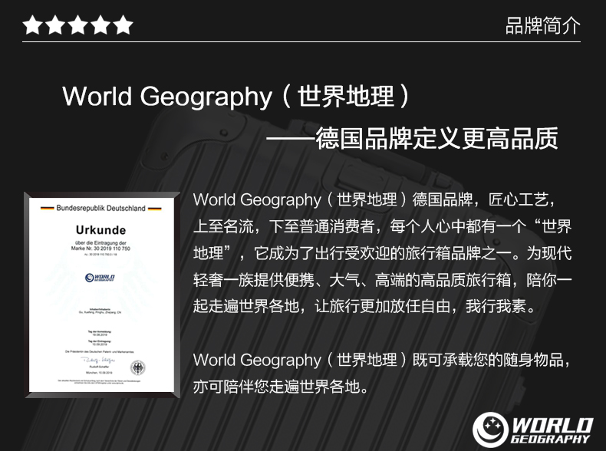Click the last line 亦可陪伴您走遍世界各地。
The height and width of the screenshot is (451, 606).
coord(282,387)
